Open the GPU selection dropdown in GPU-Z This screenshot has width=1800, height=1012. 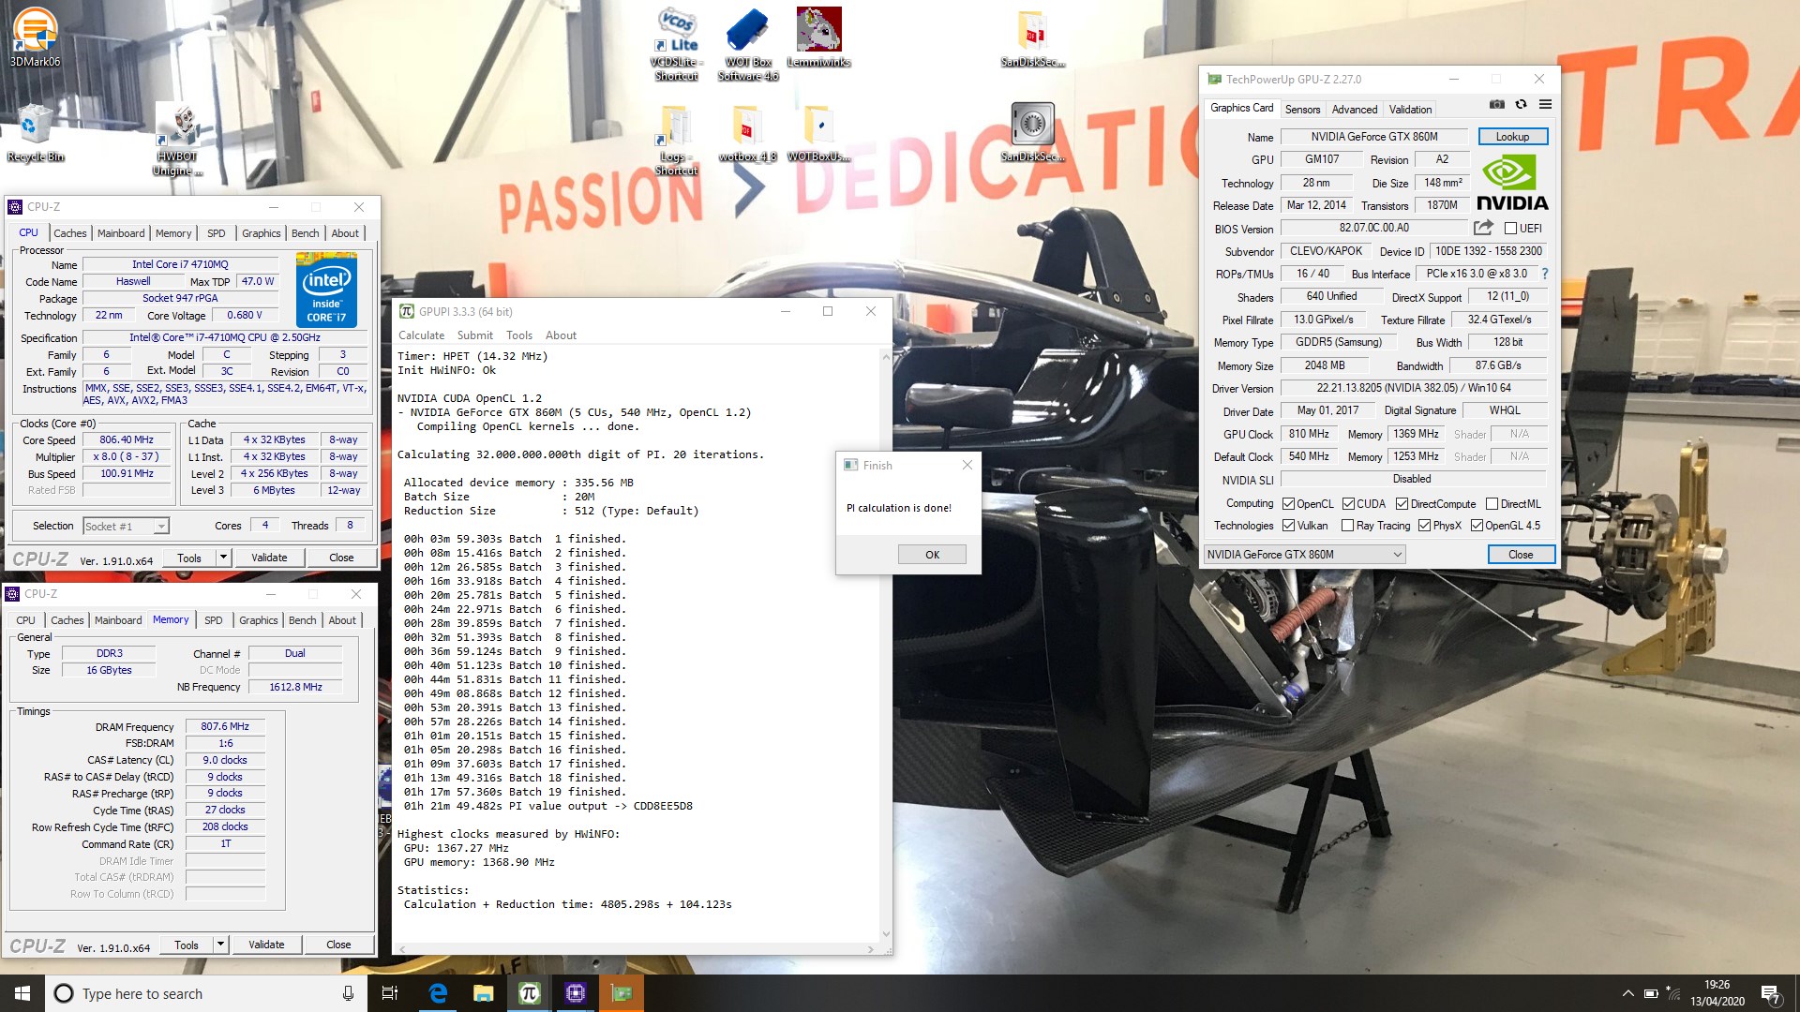[1304, 555]
